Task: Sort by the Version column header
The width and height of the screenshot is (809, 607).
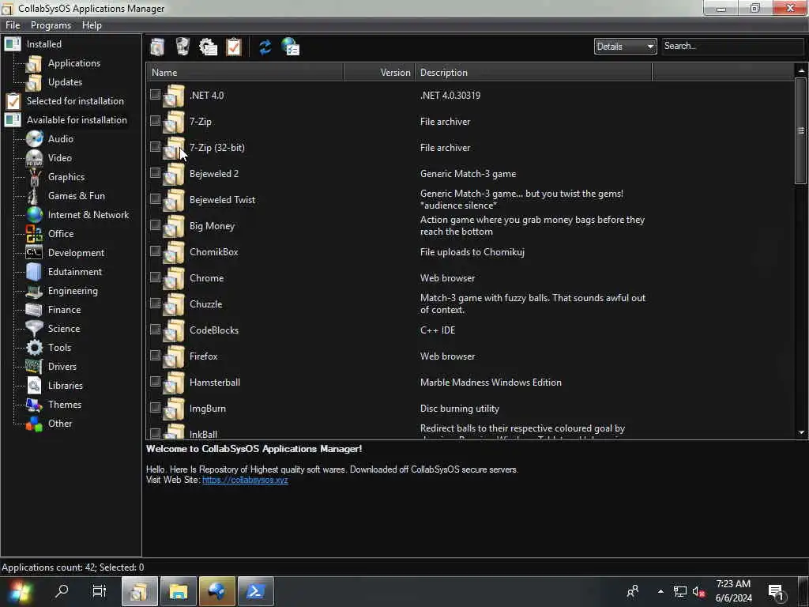Action: coord(379,73)
